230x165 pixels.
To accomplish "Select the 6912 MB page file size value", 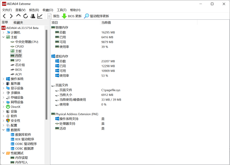I will tap(107, 95).
